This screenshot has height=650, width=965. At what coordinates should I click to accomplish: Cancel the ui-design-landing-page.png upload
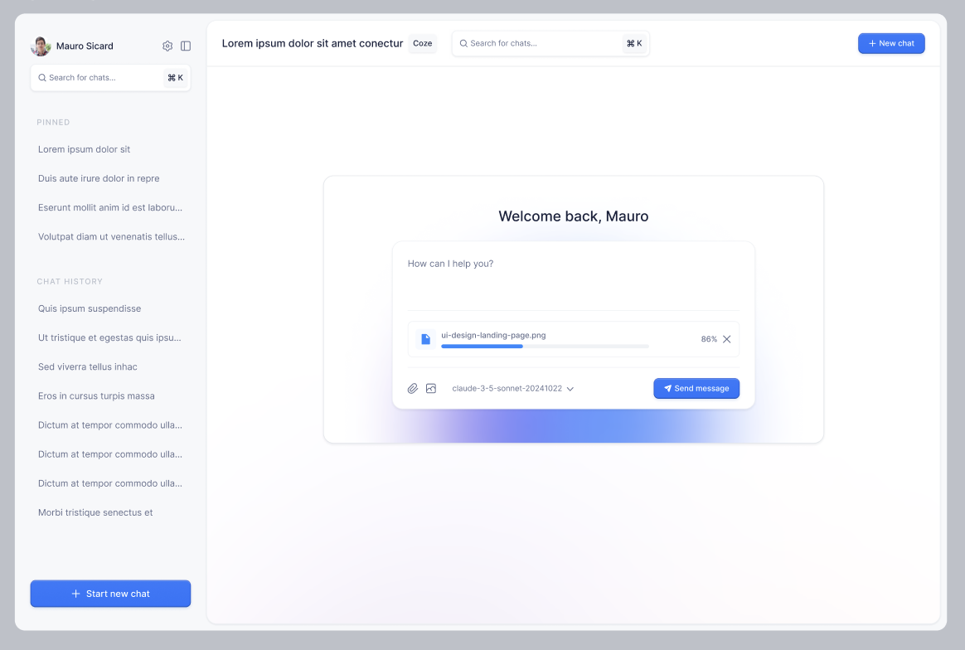(727, 339)
